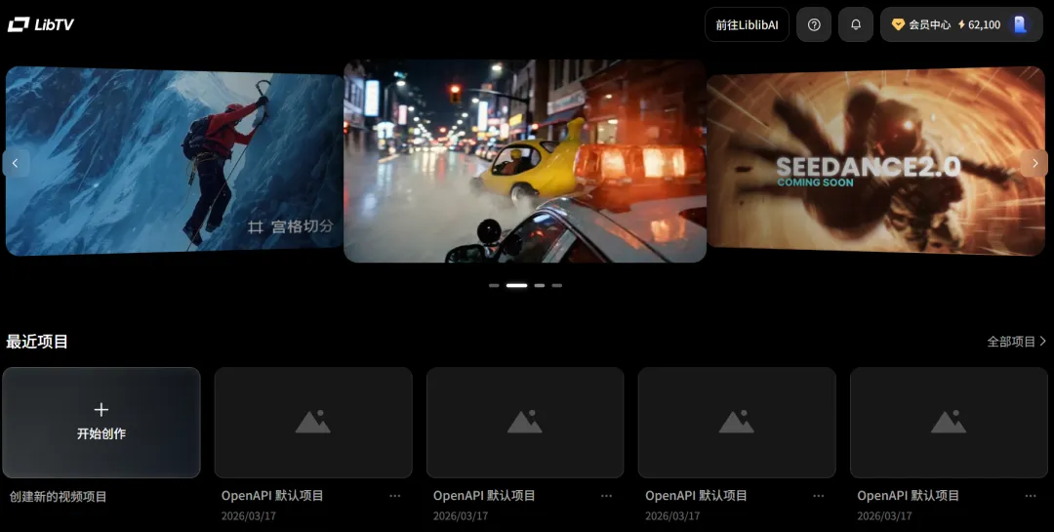The height and width of the screenshot is (532, 1054).
Task: Open more options for fourth OpenAPI project
Action: (x=1031, y=496)
